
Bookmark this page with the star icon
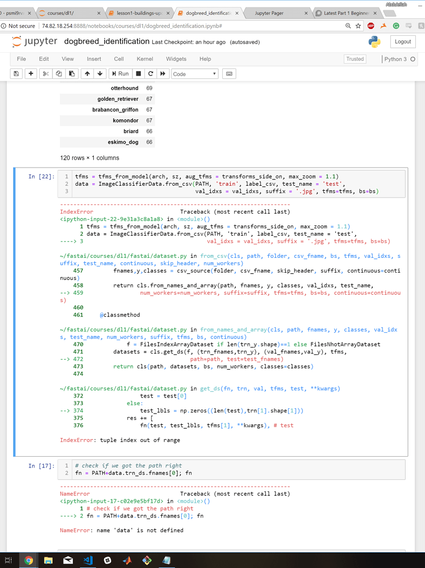click(358, 26)
